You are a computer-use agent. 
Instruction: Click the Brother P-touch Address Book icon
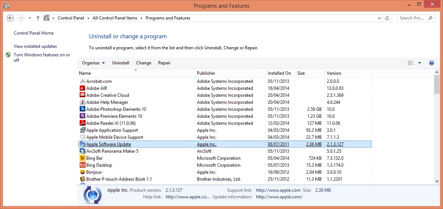point(83,179)
